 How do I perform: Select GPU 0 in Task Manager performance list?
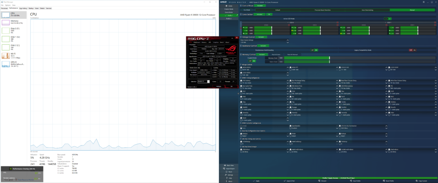[x=14, y=64]
